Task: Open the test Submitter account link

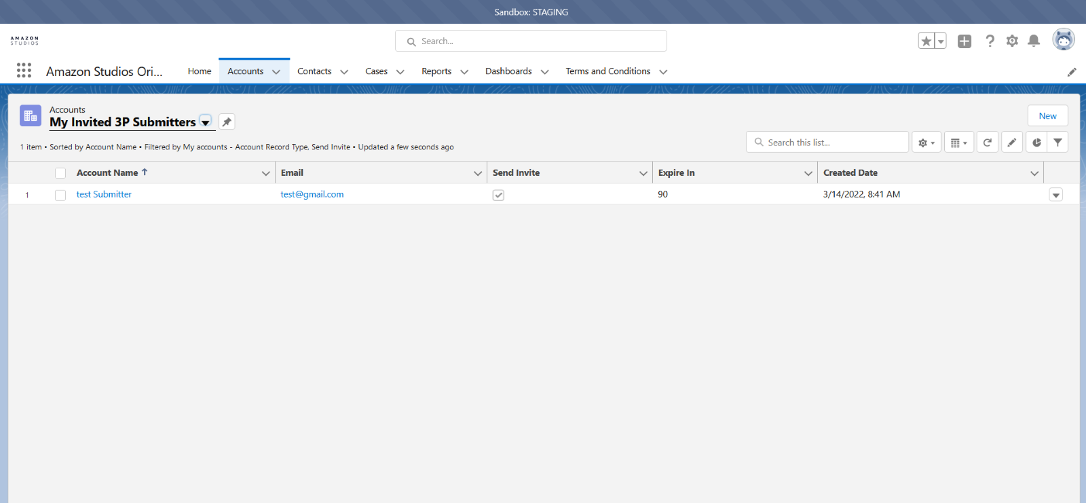Action: pos(104,194)
